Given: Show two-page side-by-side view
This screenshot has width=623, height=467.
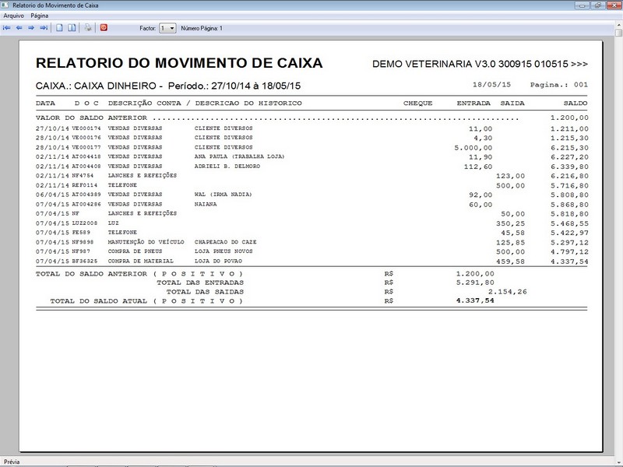Looking at the screenshot, I should click(x=72, y=28).
